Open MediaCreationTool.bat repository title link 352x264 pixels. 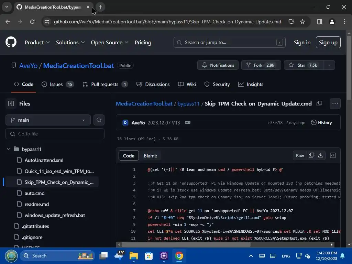79,66
